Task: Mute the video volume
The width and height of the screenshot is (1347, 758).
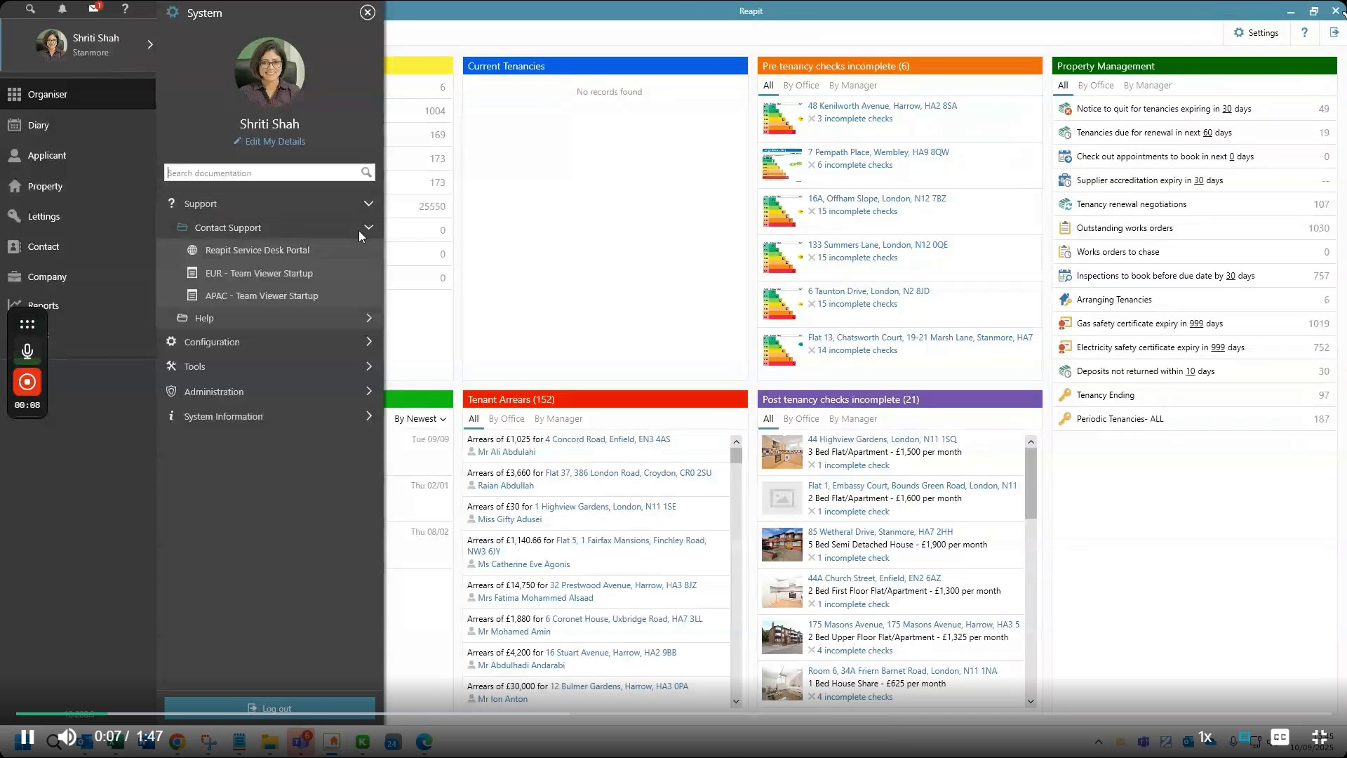Action: click(x=67, y=737)
